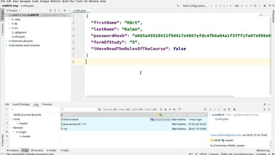Click the search magnifier icon in branches side toolbar
This screenshot has height=155, width=275.
(x=7, y=132)
